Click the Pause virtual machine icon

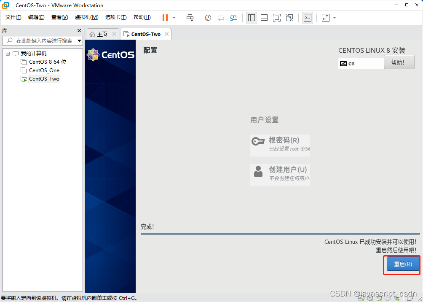[x=165, y=18]
